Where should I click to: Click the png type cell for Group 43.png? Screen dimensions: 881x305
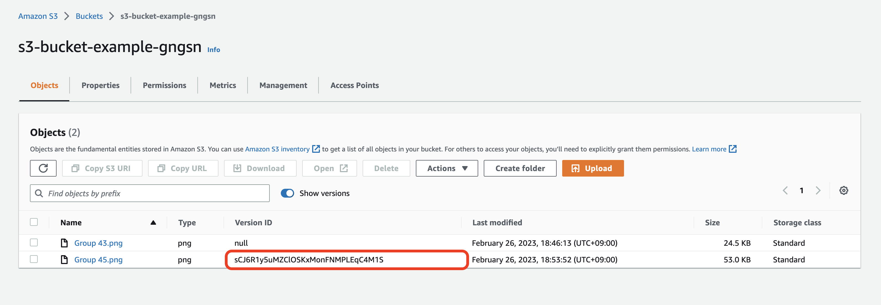click(x=185, y=243)
